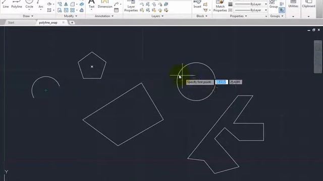
Task: Activate the Circle tool
Action: click(29, 4)
